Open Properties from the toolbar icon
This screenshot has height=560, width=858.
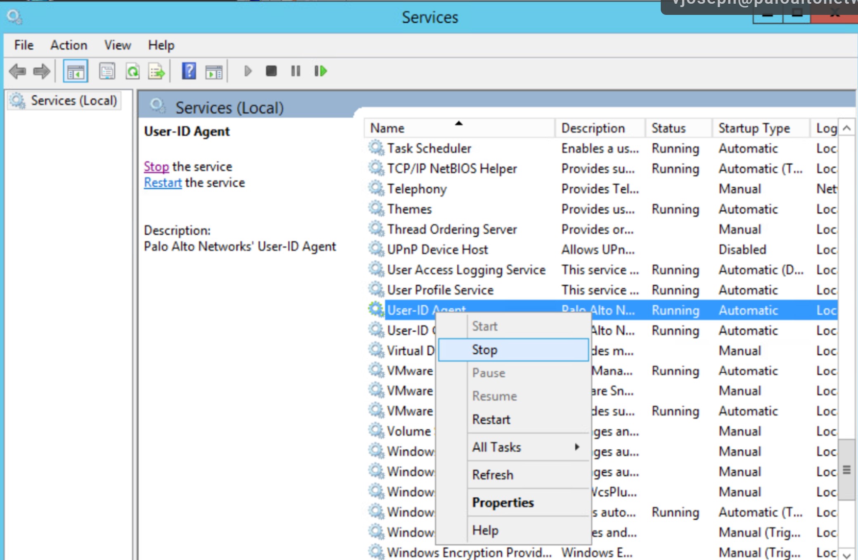pyautogui.click(x=106, y=71)
